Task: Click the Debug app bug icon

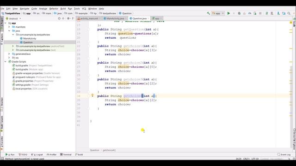Action: pos(239,13)
